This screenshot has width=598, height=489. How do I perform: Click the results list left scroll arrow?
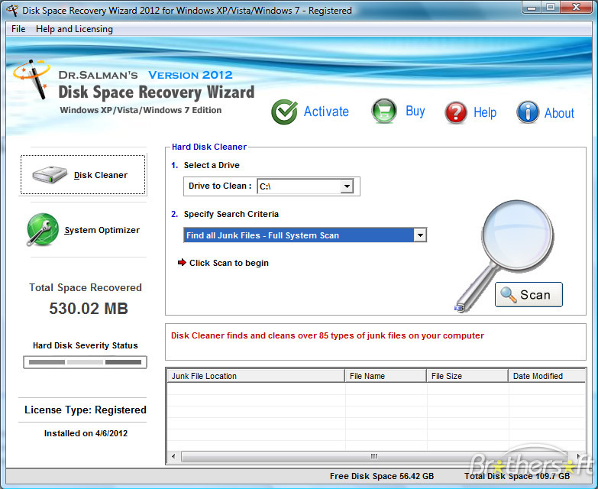tap(174, 456)
